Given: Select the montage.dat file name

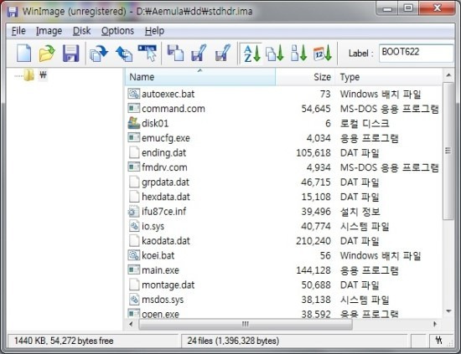Looking at the screenshot, I should pos(168,285).
